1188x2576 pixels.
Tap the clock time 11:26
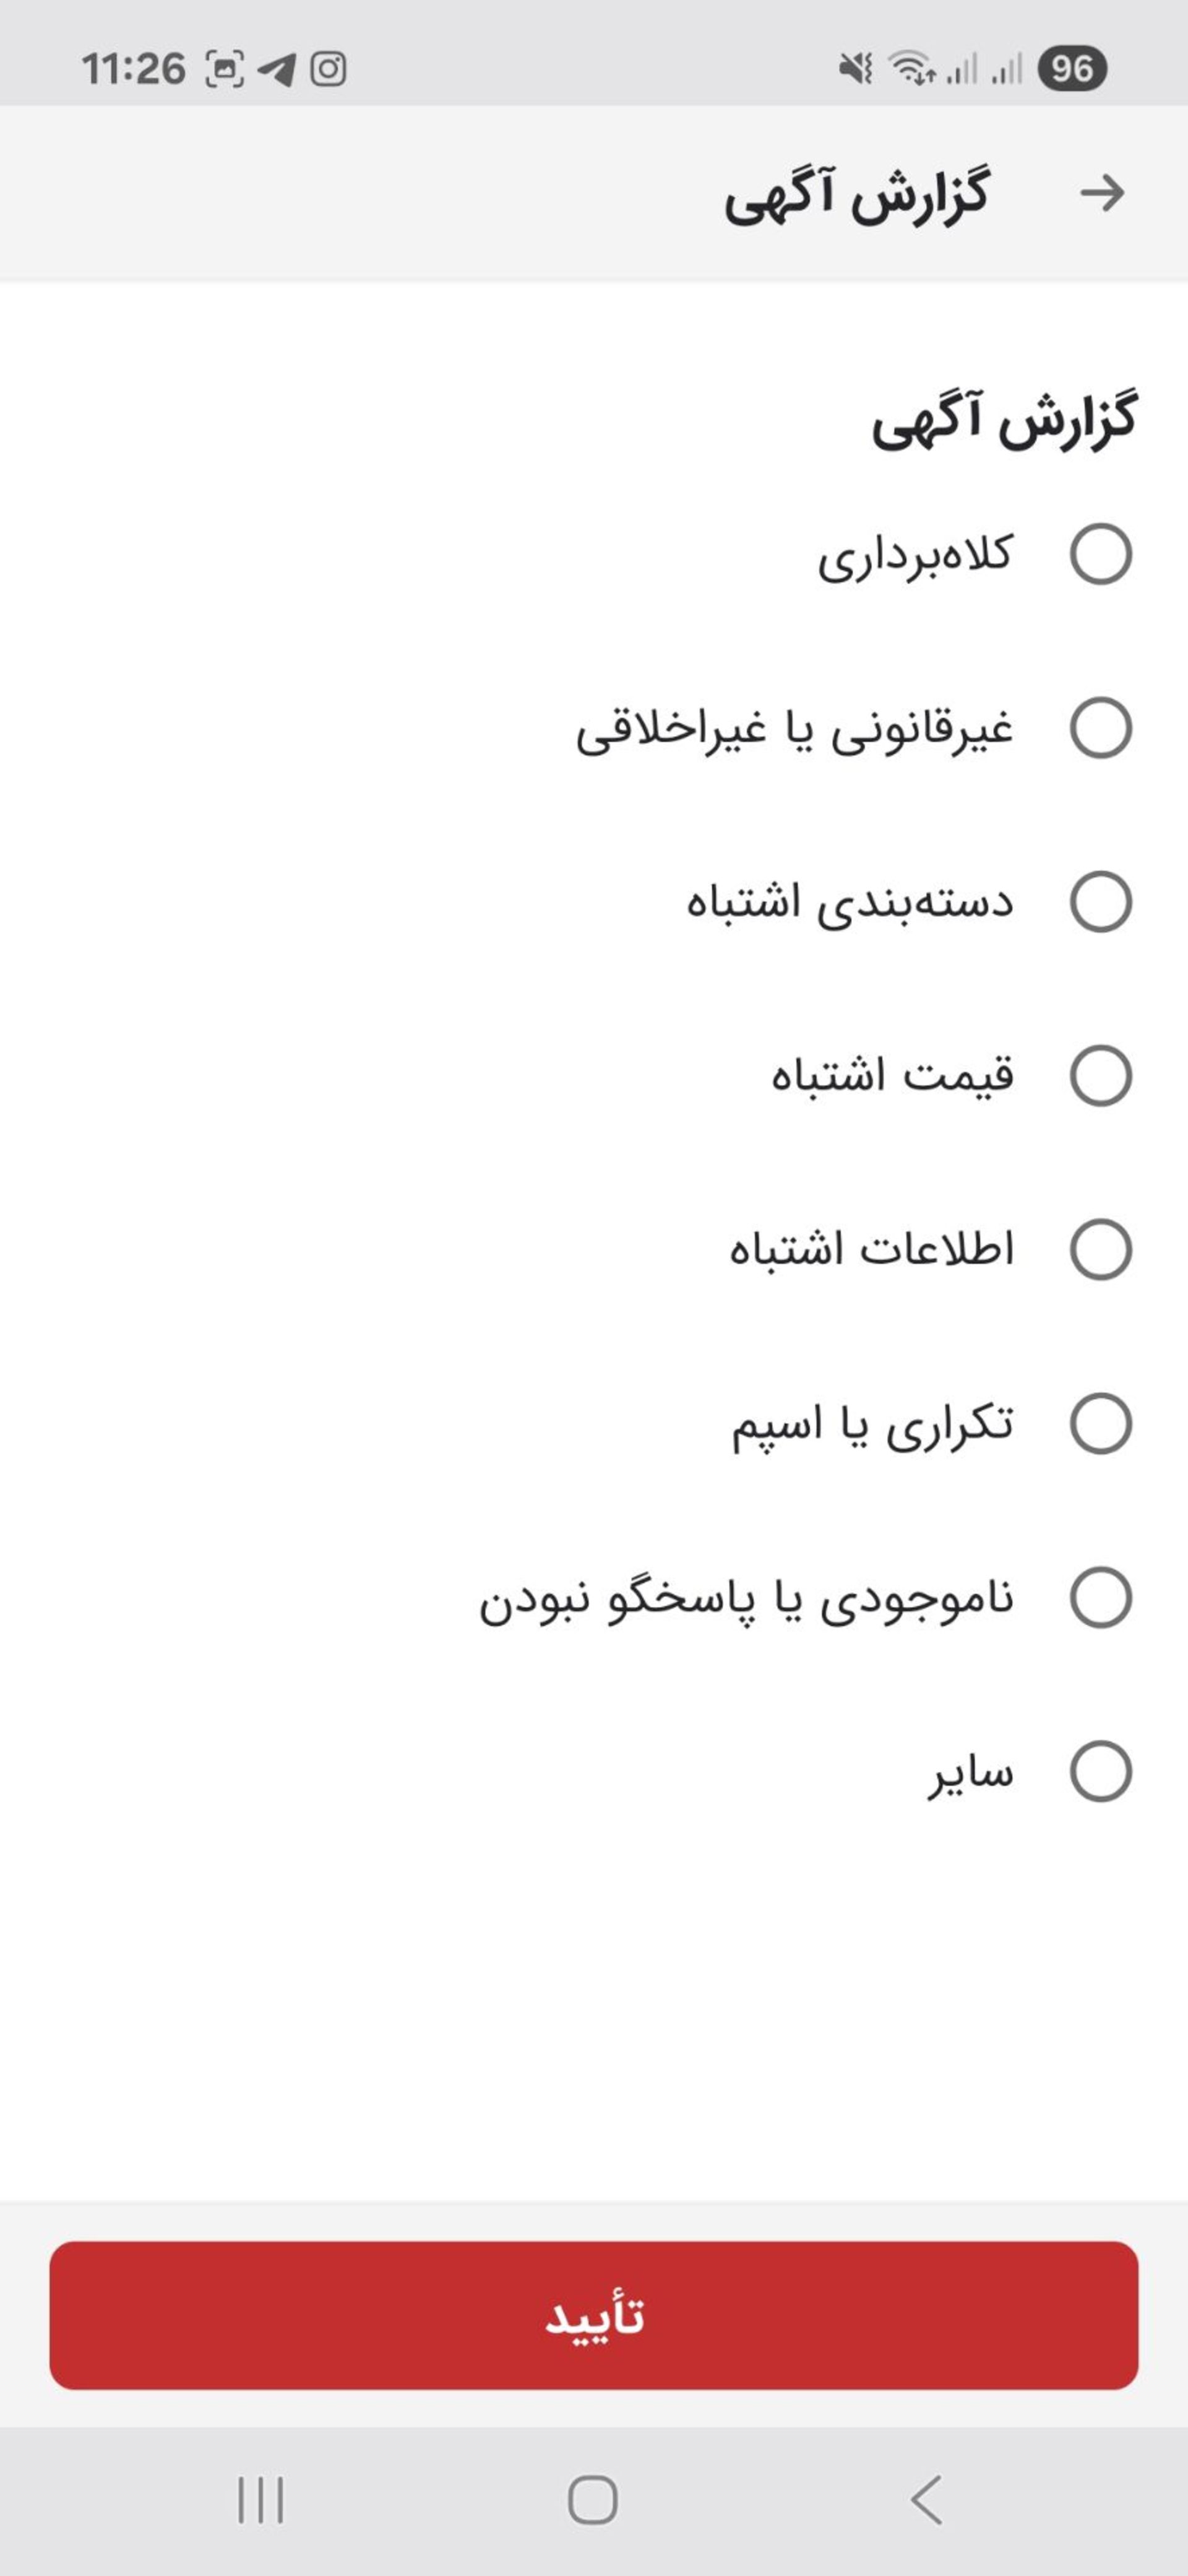[133, 69]
